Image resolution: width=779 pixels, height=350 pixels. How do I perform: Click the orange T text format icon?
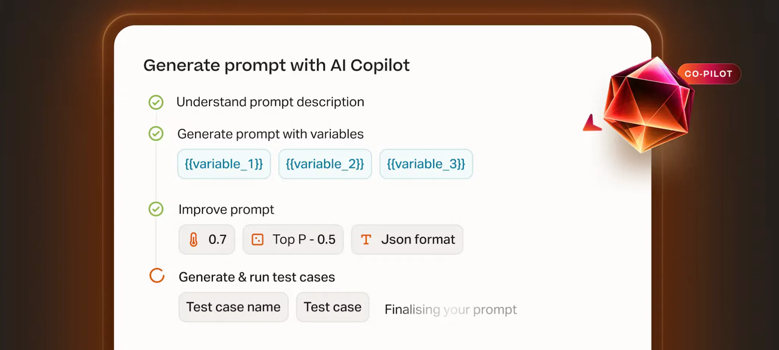[x=366, y=240]
